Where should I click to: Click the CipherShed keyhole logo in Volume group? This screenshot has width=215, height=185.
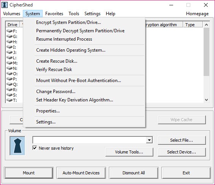pyautogui.click(x=18, y=146)
